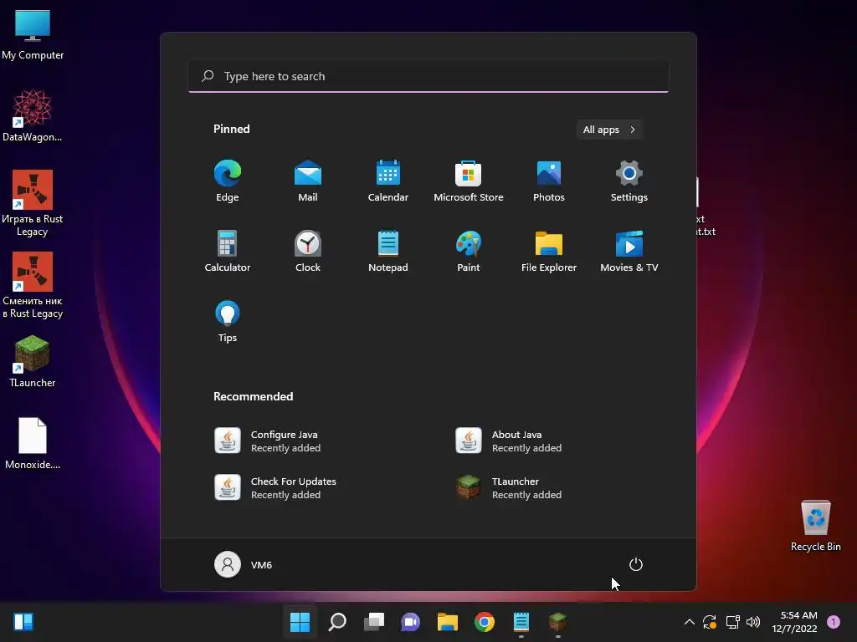Launch the Paint app
The height and width of the screenshot is (642, 857).
click(x=469, y=251)
